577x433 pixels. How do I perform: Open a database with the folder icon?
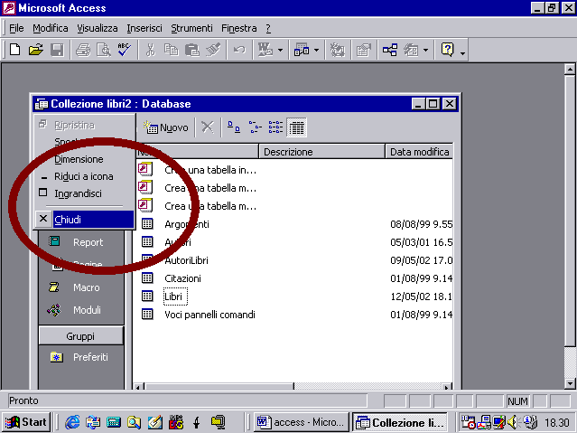point(36,50)
